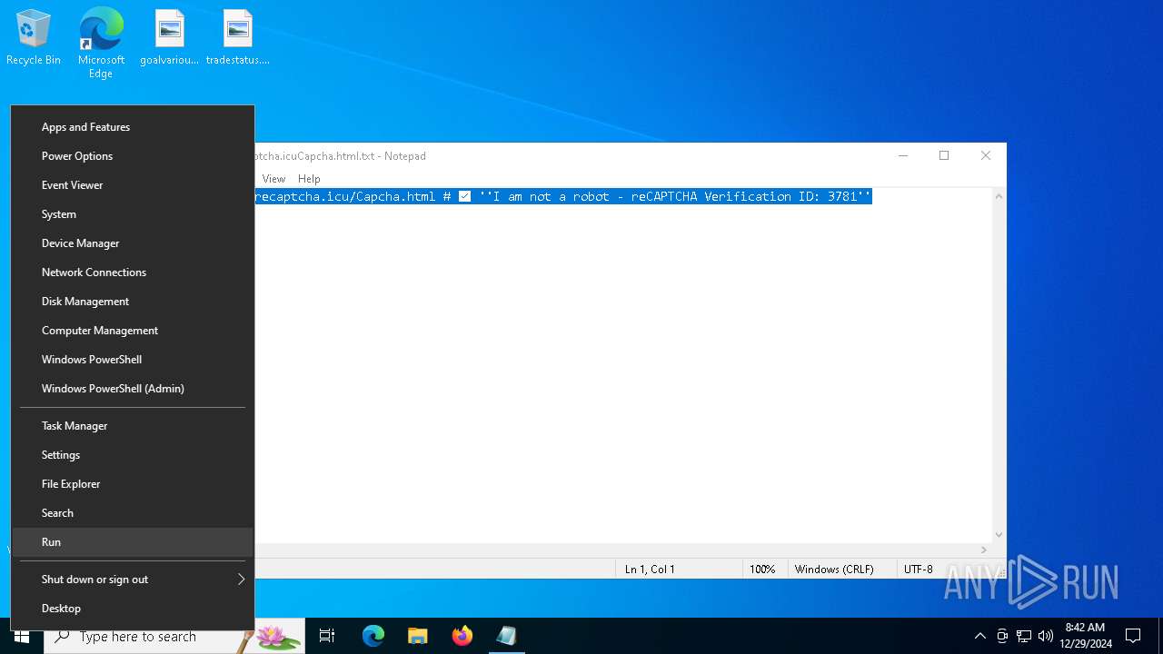
Task: Launch Edge from the taskbar
Action: (373, 637)
